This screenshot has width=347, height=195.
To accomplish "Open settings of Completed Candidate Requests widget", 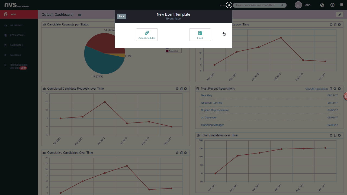I will 185,89.
